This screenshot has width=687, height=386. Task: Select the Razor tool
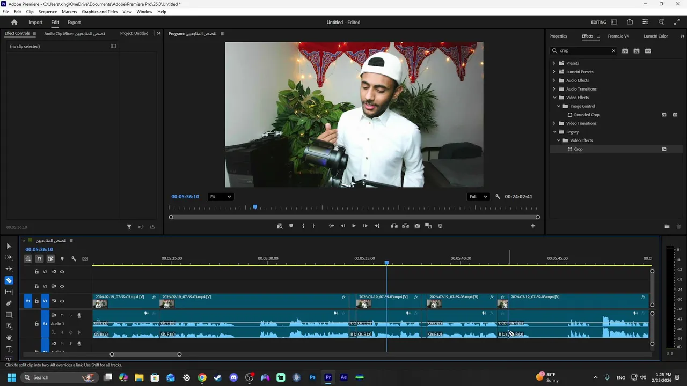point(9,280)
